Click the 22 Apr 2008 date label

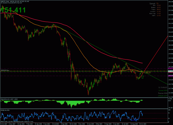click(x=38, y=124)
